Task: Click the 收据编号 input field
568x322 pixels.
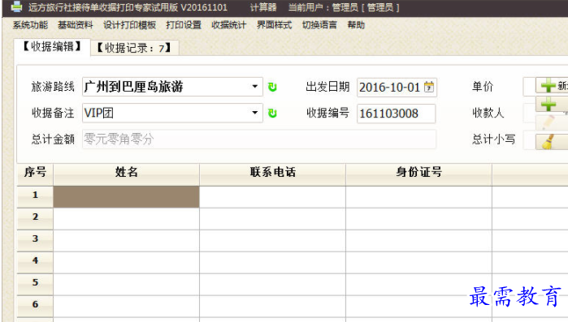Action: point(397,114)
